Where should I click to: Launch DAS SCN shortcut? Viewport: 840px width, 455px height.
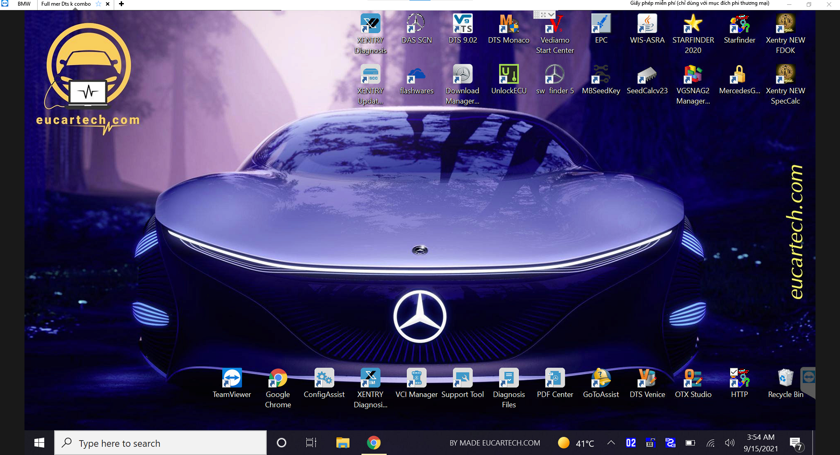point(416,29)
